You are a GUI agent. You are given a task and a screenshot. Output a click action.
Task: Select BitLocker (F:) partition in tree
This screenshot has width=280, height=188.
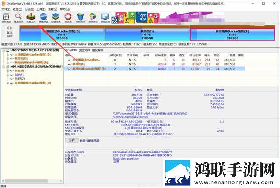pyautogui.click(x=31, y=63)
